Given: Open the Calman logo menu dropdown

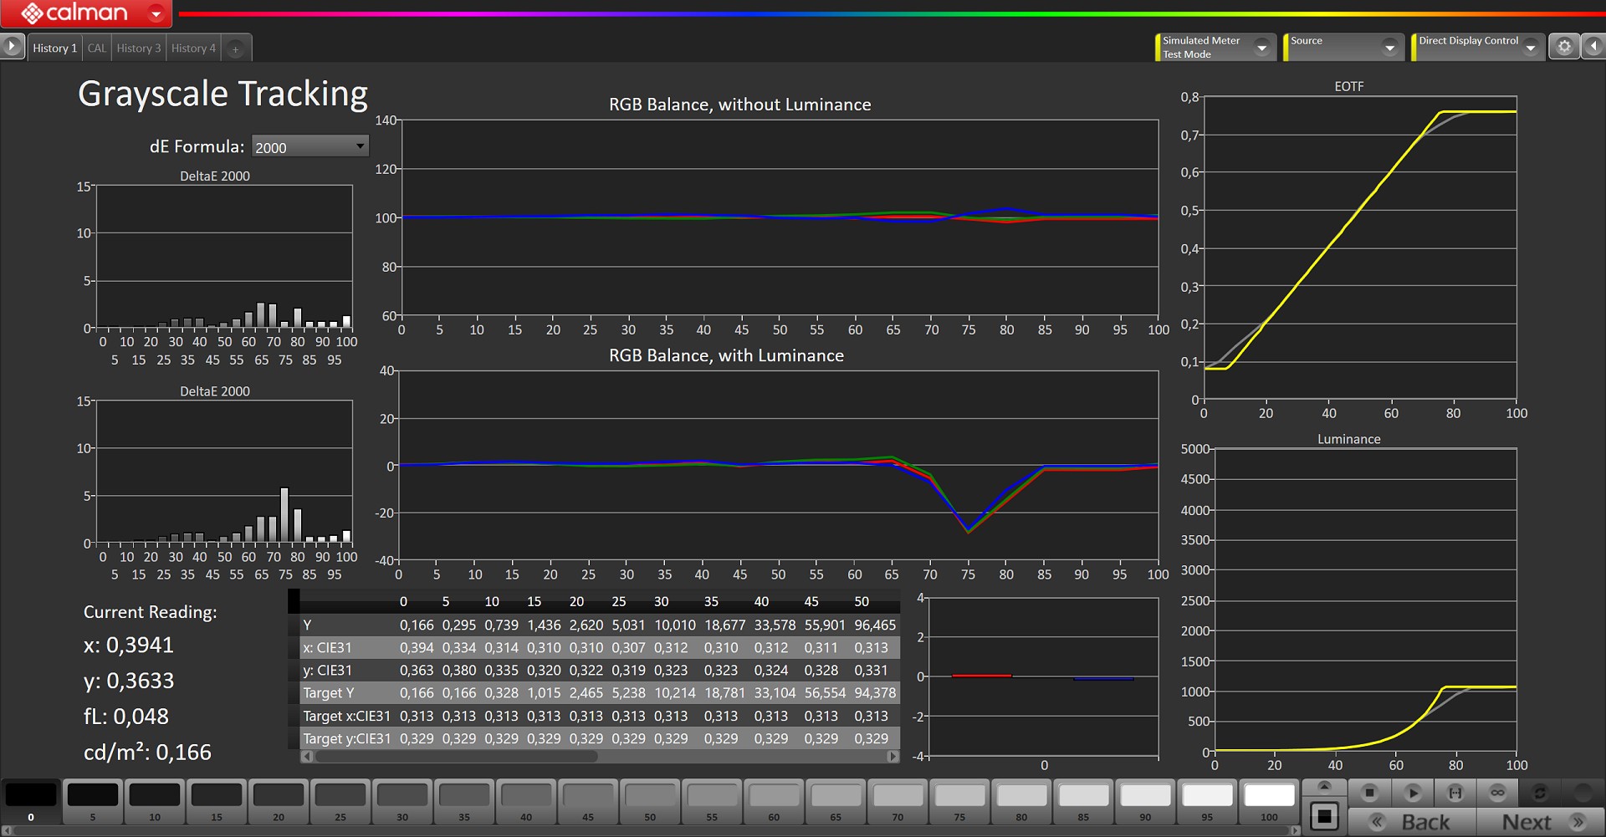Looking at the screenshot, I should click(x=156, y=13).
